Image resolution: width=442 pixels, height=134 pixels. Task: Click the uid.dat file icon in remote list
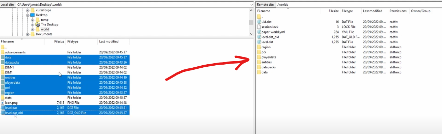[259, 22]
